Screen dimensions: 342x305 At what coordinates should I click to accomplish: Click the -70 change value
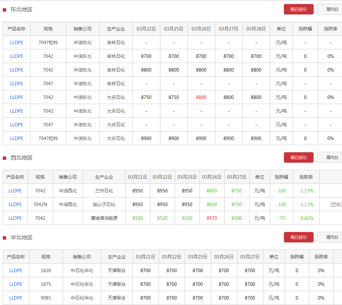[x=281, y=218]
